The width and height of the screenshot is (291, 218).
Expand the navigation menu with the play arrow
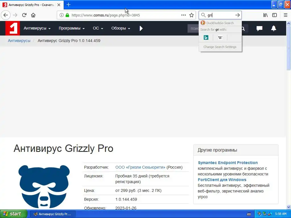coord(141,28)
